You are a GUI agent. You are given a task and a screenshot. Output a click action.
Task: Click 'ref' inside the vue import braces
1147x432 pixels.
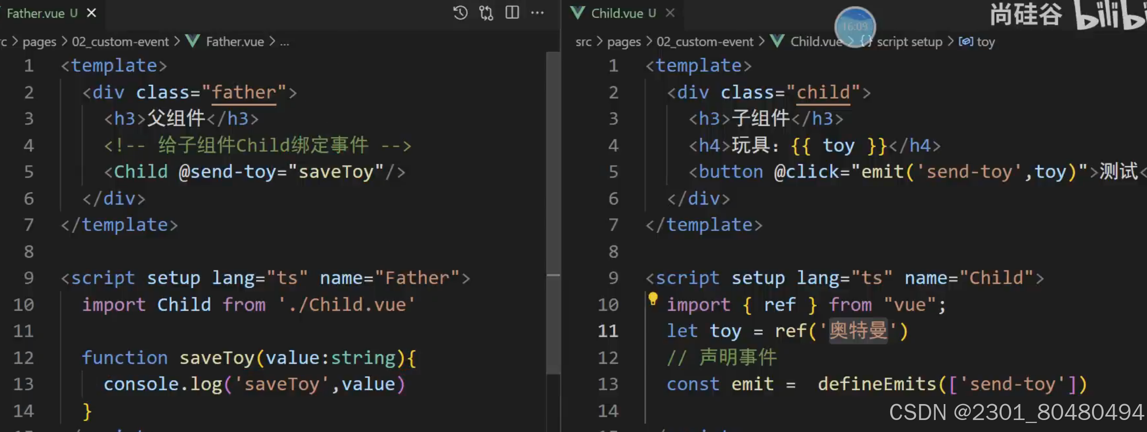coord(780,305)
